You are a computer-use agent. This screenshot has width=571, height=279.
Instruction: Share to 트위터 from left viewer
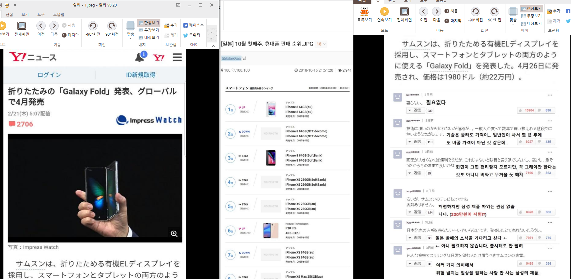(191, 35)
